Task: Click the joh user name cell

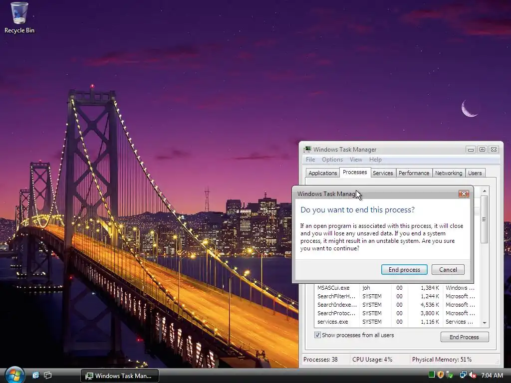Action: (x=366, y=288)
